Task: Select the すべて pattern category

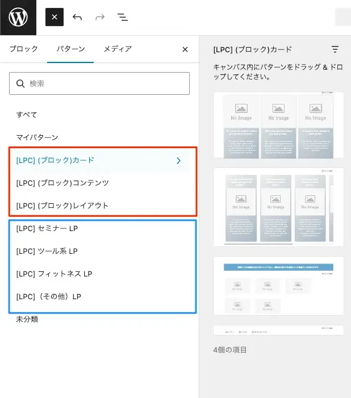Action: coord(27,115)
